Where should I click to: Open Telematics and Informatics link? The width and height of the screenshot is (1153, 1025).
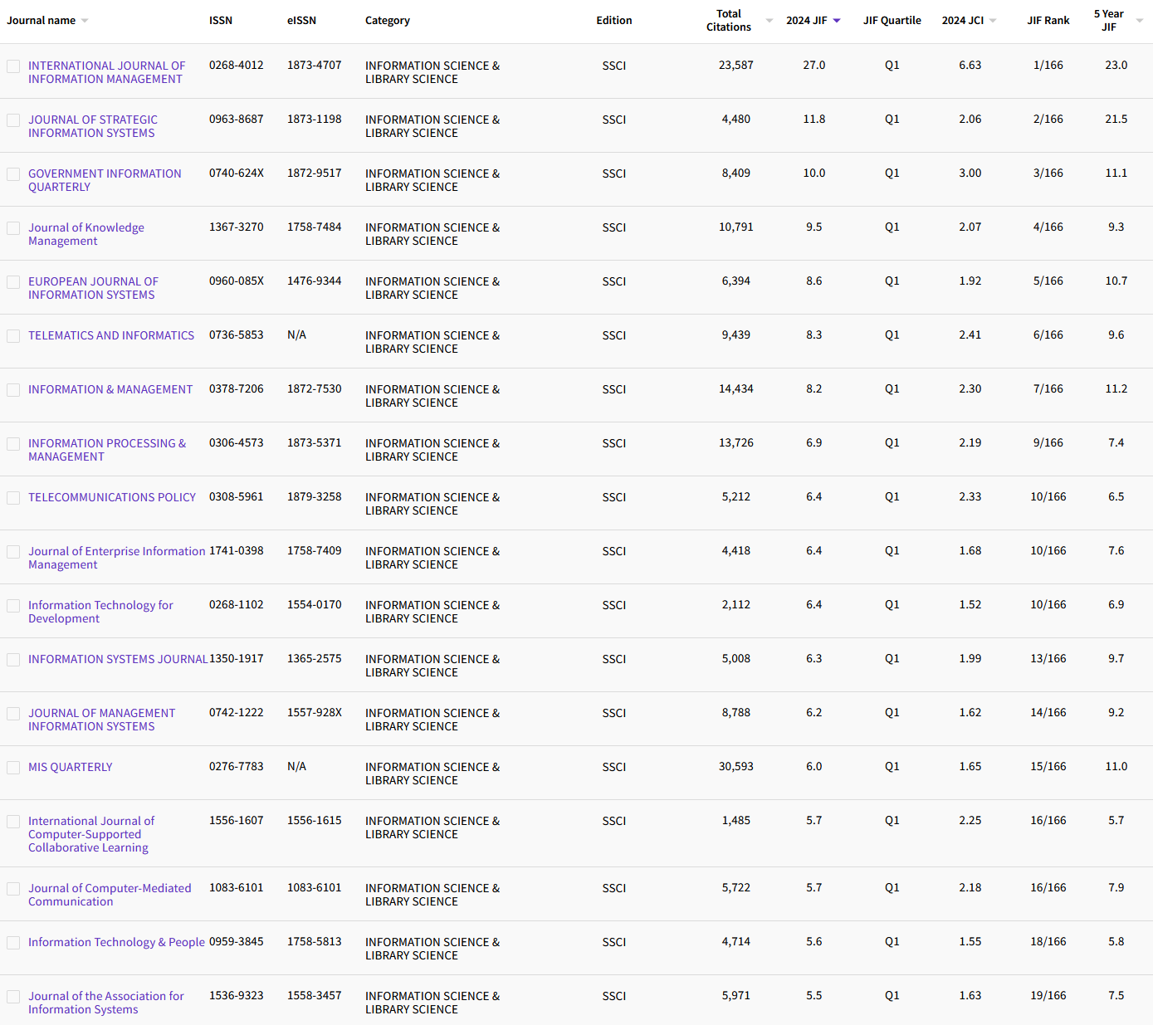(111, 335)
